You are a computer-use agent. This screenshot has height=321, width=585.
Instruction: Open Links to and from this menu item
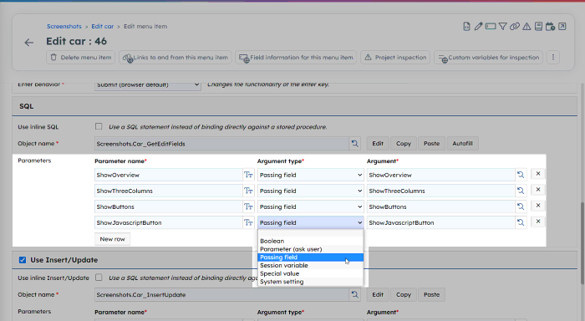click(175, 58)
